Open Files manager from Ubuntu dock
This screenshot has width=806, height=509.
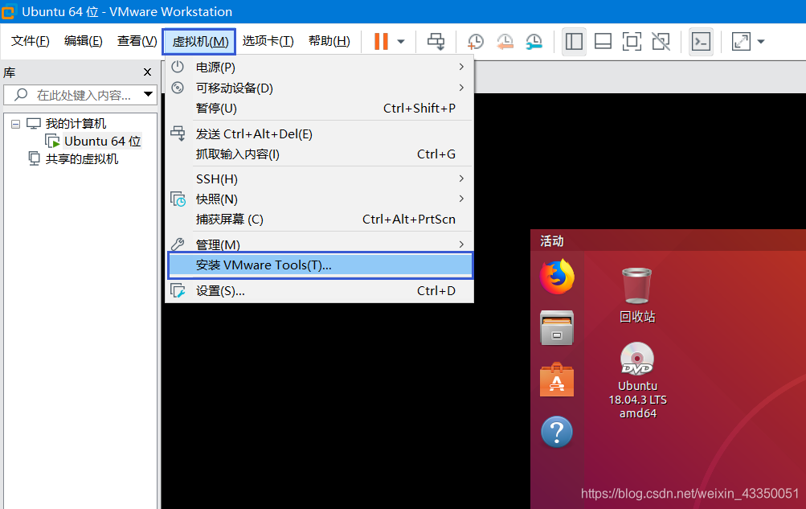click(x=557, y=328)
